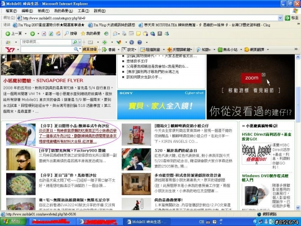Open the Back button history dropdown arrow
The width and height of the screenshot is (301, 226).
[26, 34]
